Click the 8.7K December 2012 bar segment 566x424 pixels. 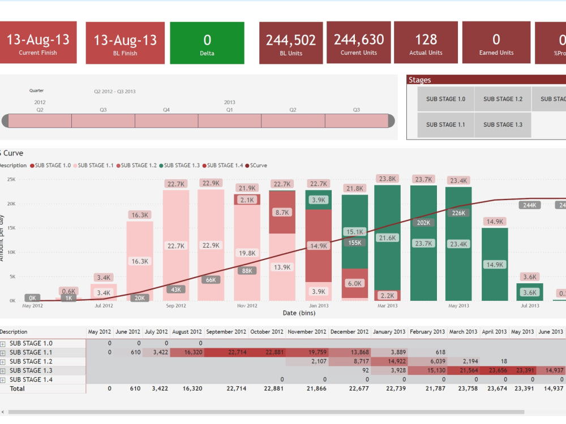pos(282,213)
